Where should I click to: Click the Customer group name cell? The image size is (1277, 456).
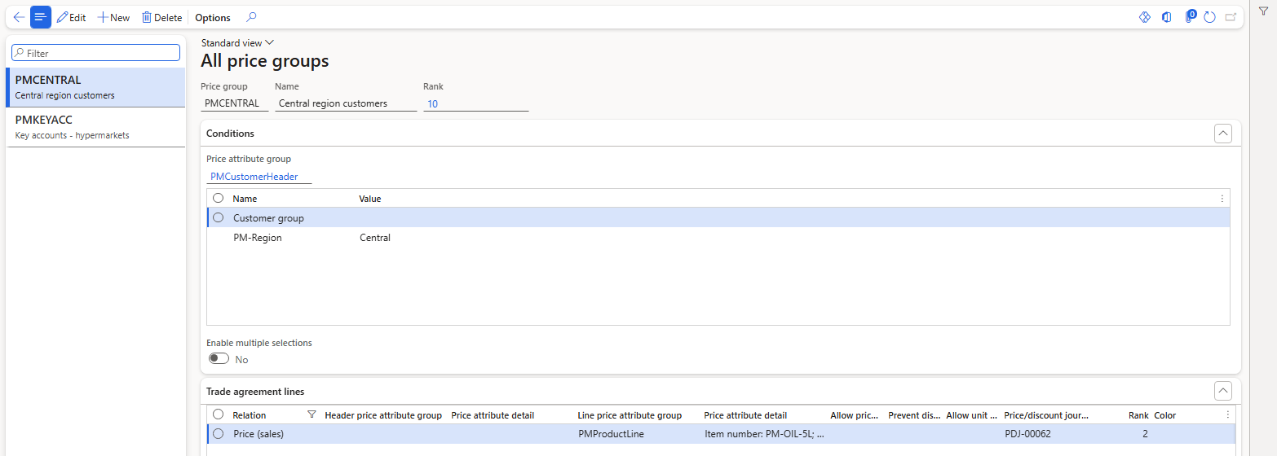[268, 218]
